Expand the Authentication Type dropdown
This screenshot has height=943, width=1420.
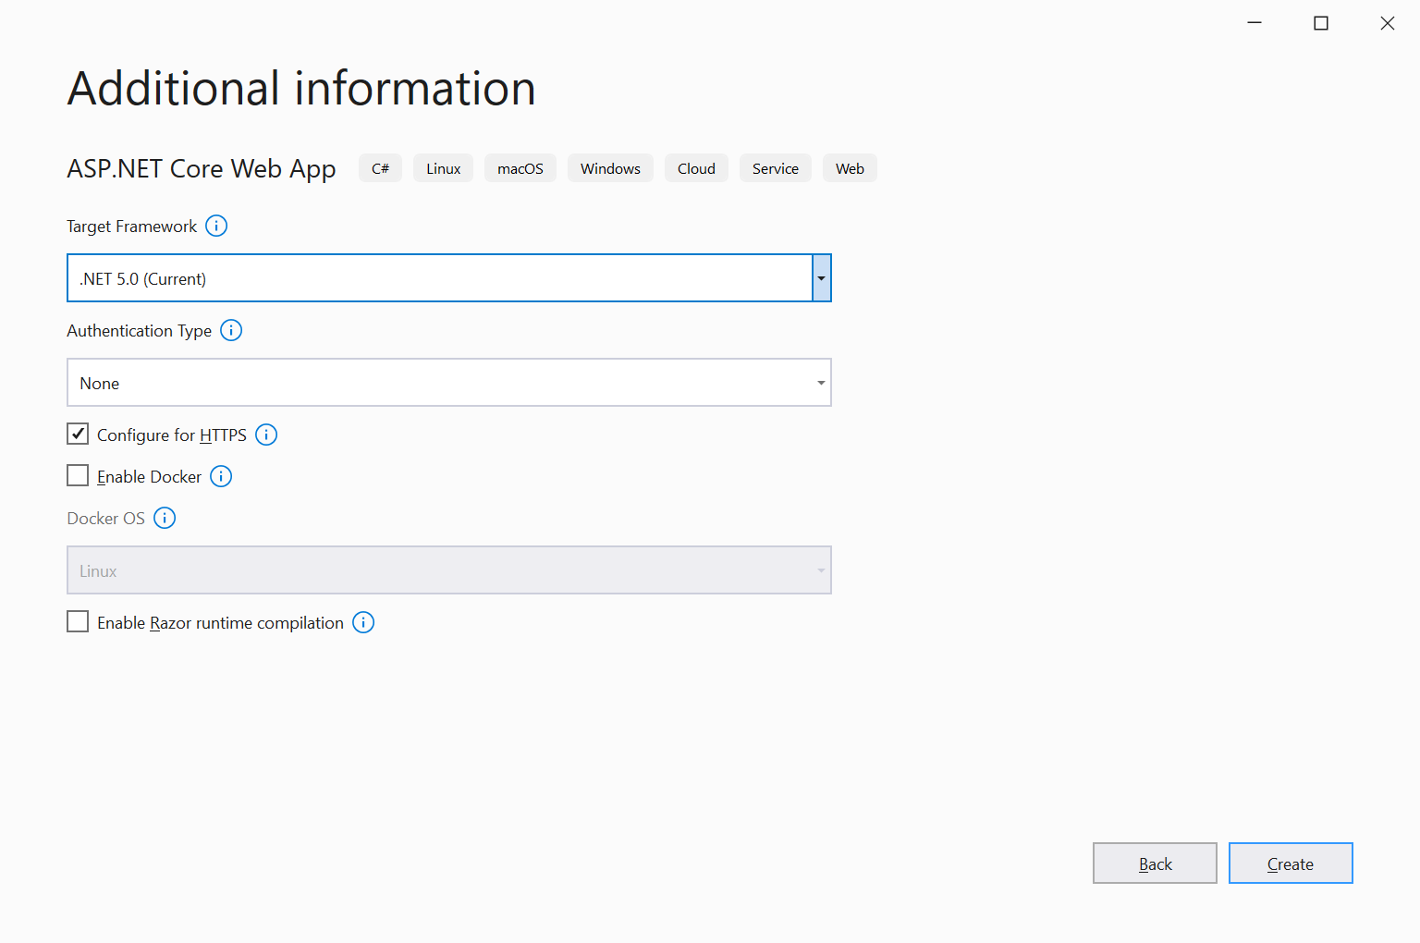point(820,383)
